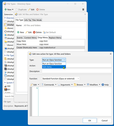Click the OK button

[x=90, y=120]
